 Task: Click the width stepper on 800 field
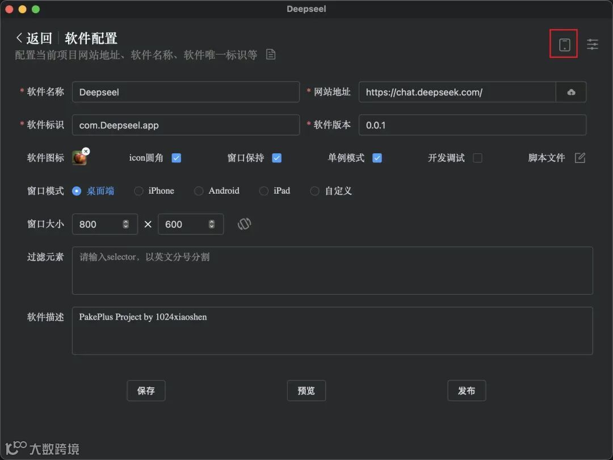pos(125,224)
